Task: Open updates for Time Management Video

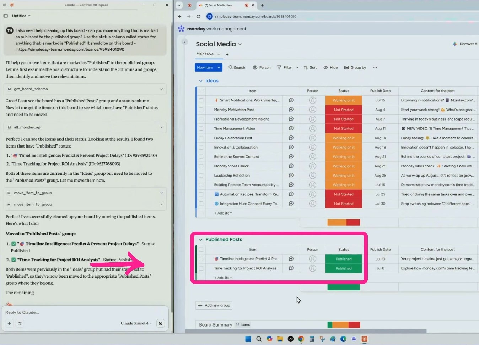Action: 291,128
